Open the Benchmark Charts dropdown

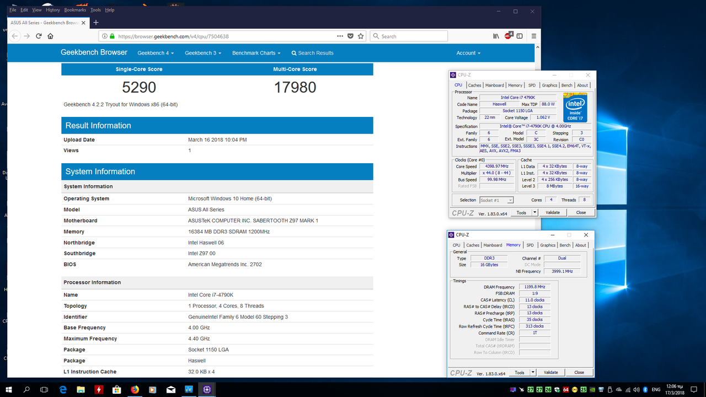tap(256, 53)
